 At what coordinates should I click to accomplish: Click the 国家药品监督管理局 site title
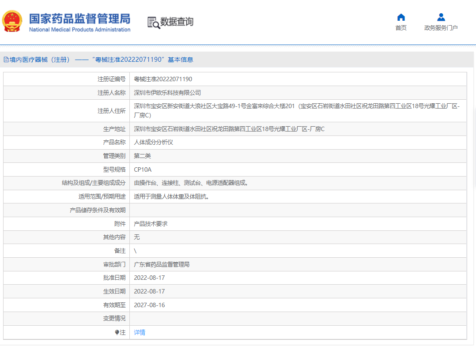click(x=79, y=19)
